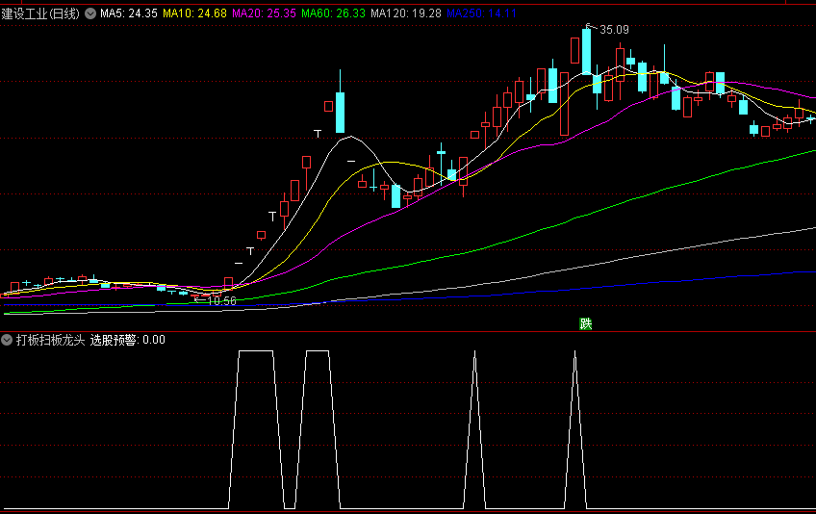Click the third narrow spike in the indicator panel
This screenshot has height=514, width=816.
tap(474, 359)
